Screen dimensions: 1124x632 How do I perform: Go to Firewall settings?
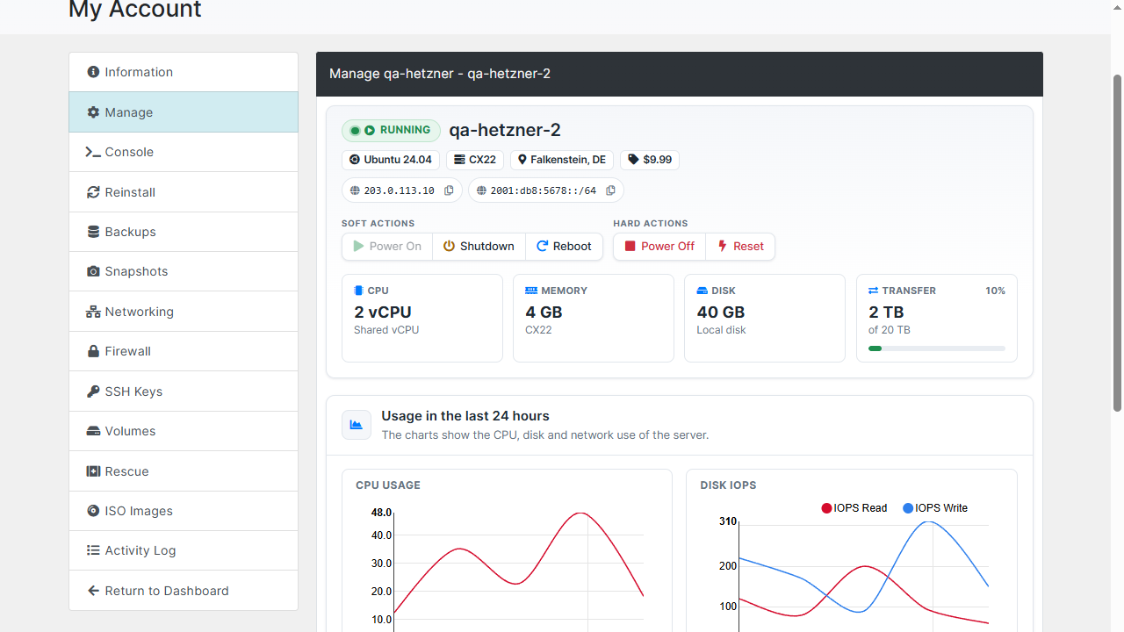tap(184, 351)
